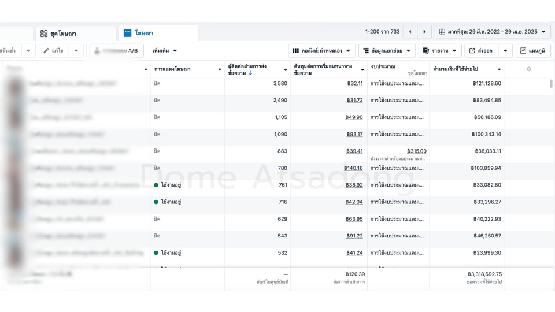
Task: Click the vertical table scrollbar
Action: point(551,83)
